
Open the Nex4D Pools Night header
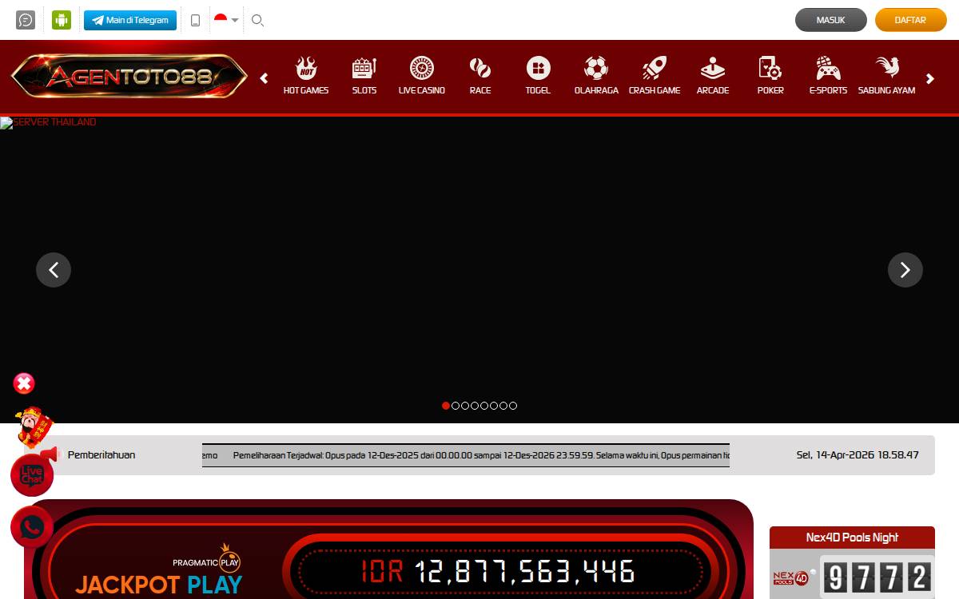point(852,538)
